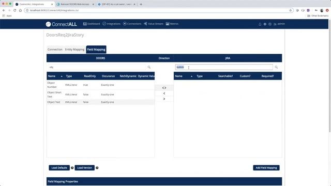Sort DOORS table by Type column
331x186 pixels.
pyautogui.click(x=69, y=76)
